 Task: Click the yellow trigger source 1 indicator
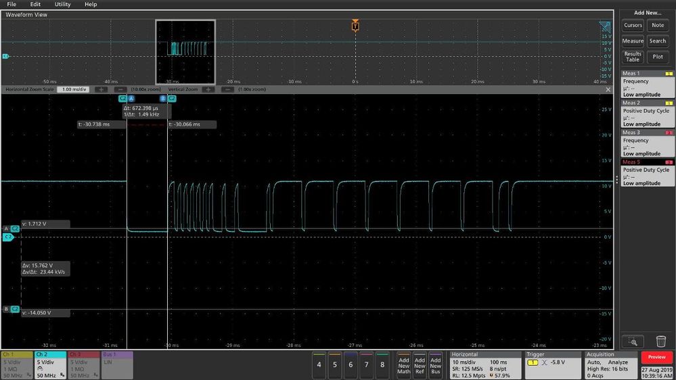533,363
